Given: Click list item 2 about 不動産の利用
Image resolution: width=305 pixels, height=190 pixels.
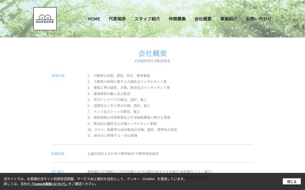Looking at the screenshot, I should pos(127,82).
